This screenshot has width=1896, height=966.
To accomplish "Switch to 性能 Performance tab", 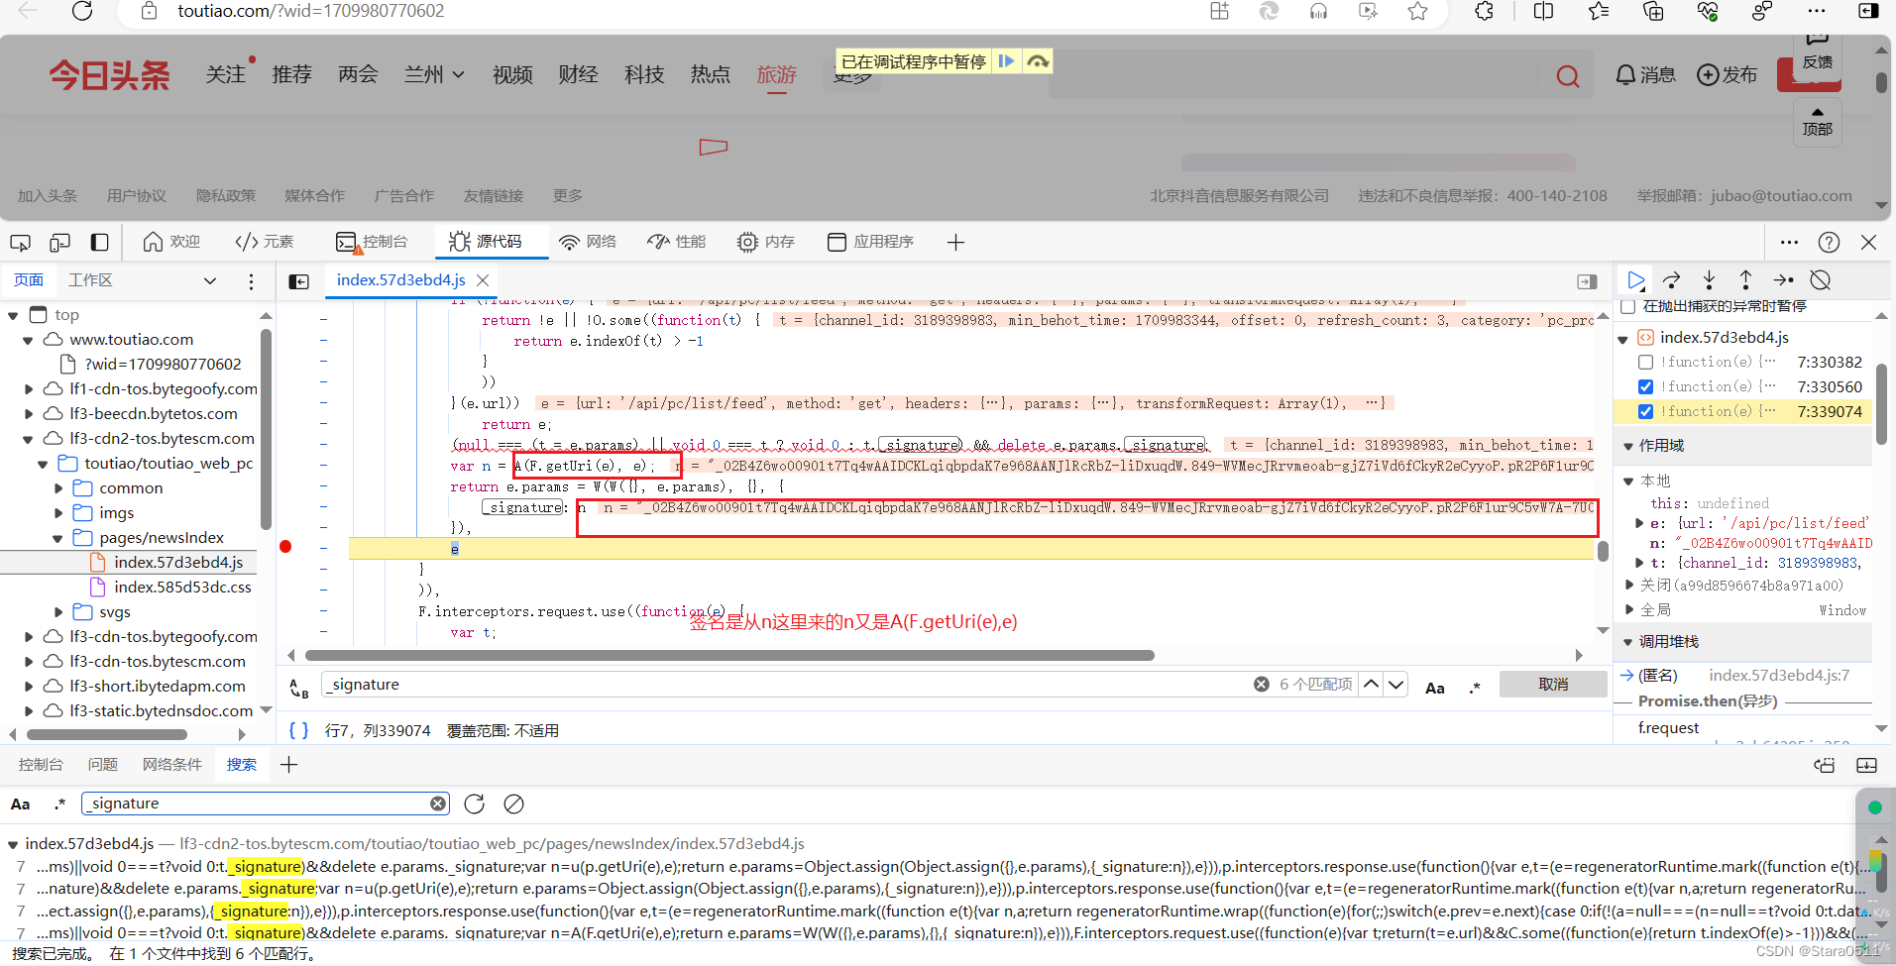I will 676,242.
